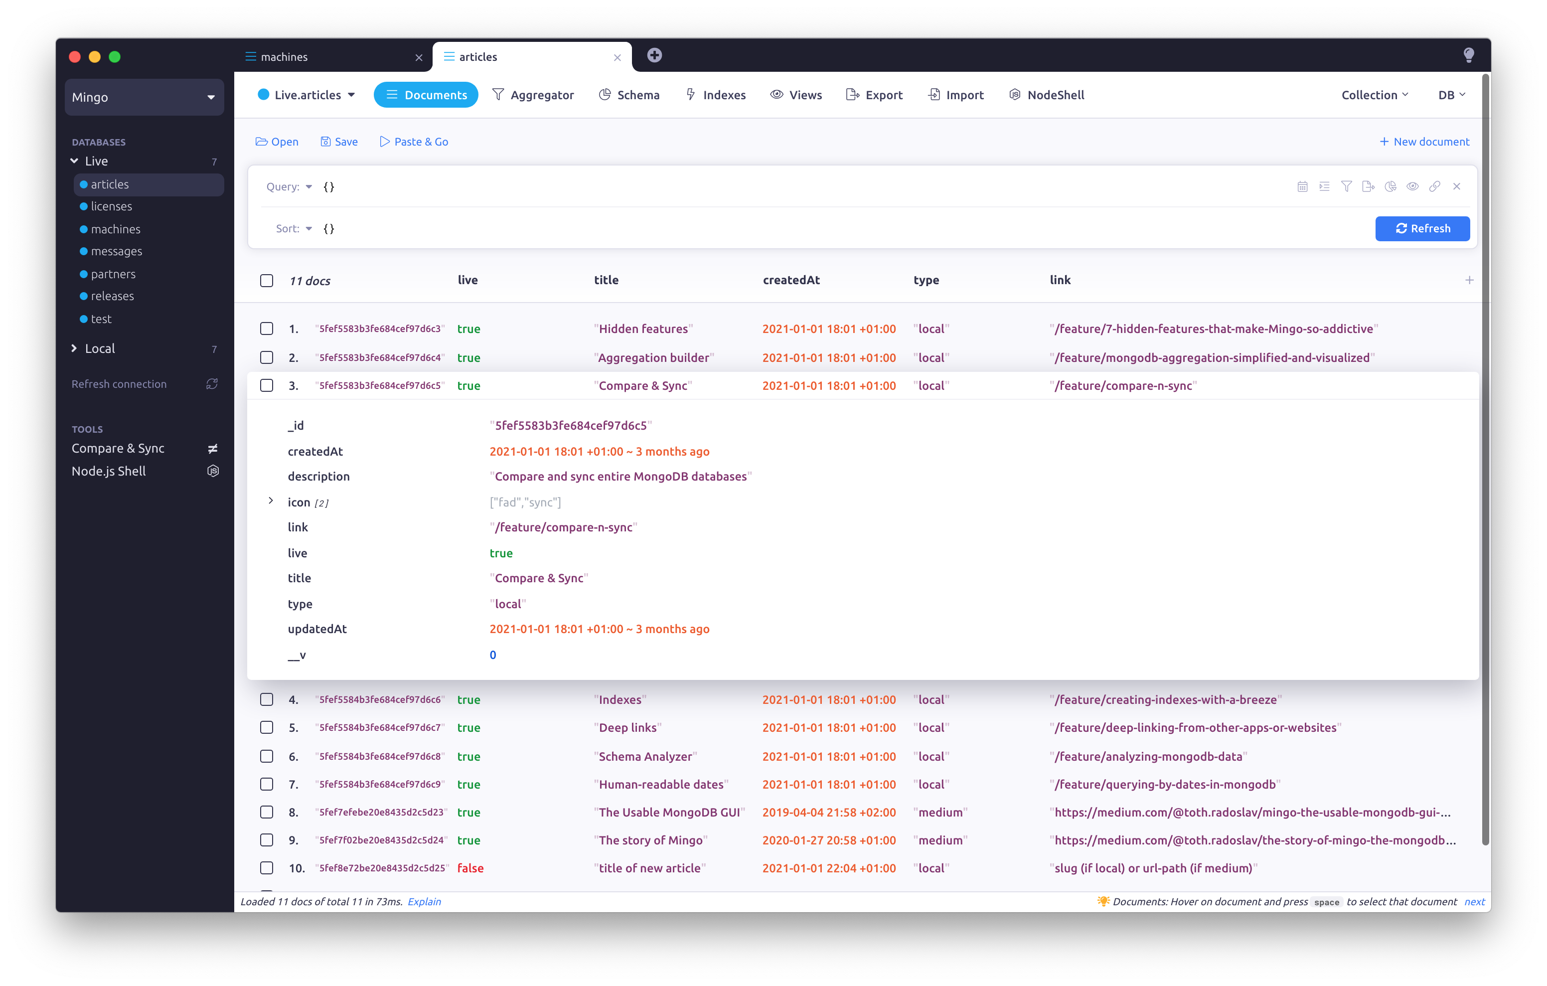Select checkbox of row 10 new article
This screenshot has height=986, width=1547.
pos(267,868)
